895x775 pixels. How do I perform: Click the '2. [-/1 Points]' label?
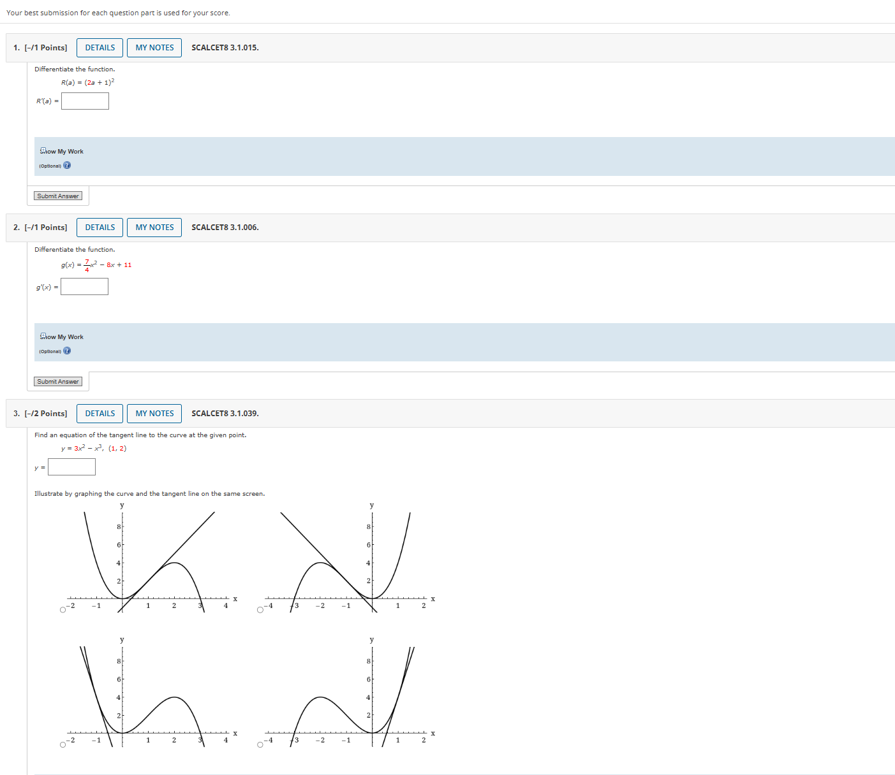tap(40, 228)
